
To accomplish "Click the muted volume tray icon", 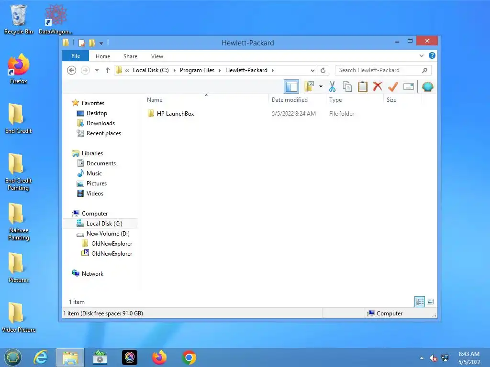I will pyautogui.click(x=433, y=358).
